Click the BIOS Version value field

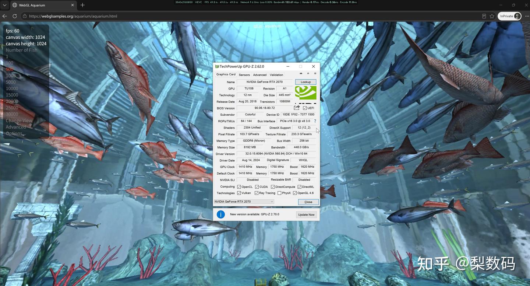click(265, 108)
